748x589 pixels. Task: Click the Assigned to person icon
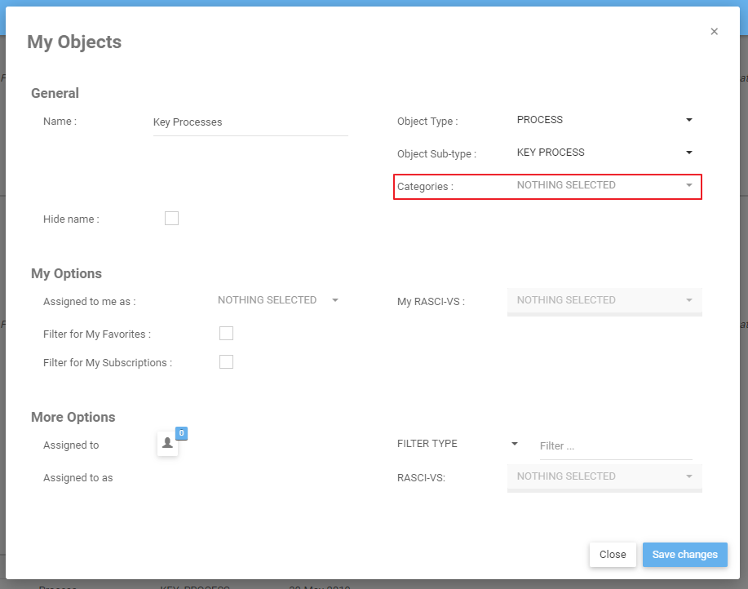coord(167,443)
